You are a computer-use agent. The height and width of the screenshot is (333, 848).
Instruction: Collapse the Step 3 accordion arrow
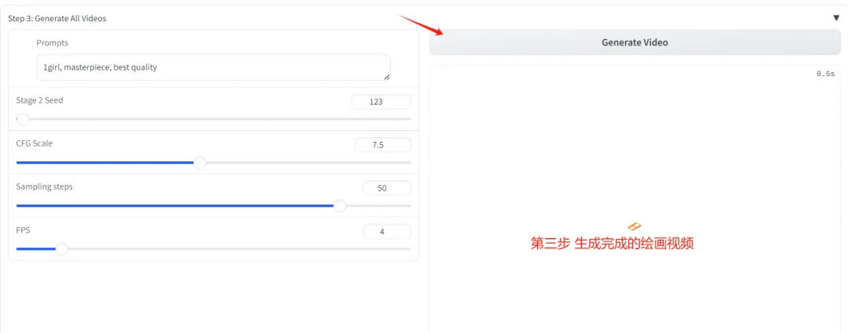click(x=836, y=17)
